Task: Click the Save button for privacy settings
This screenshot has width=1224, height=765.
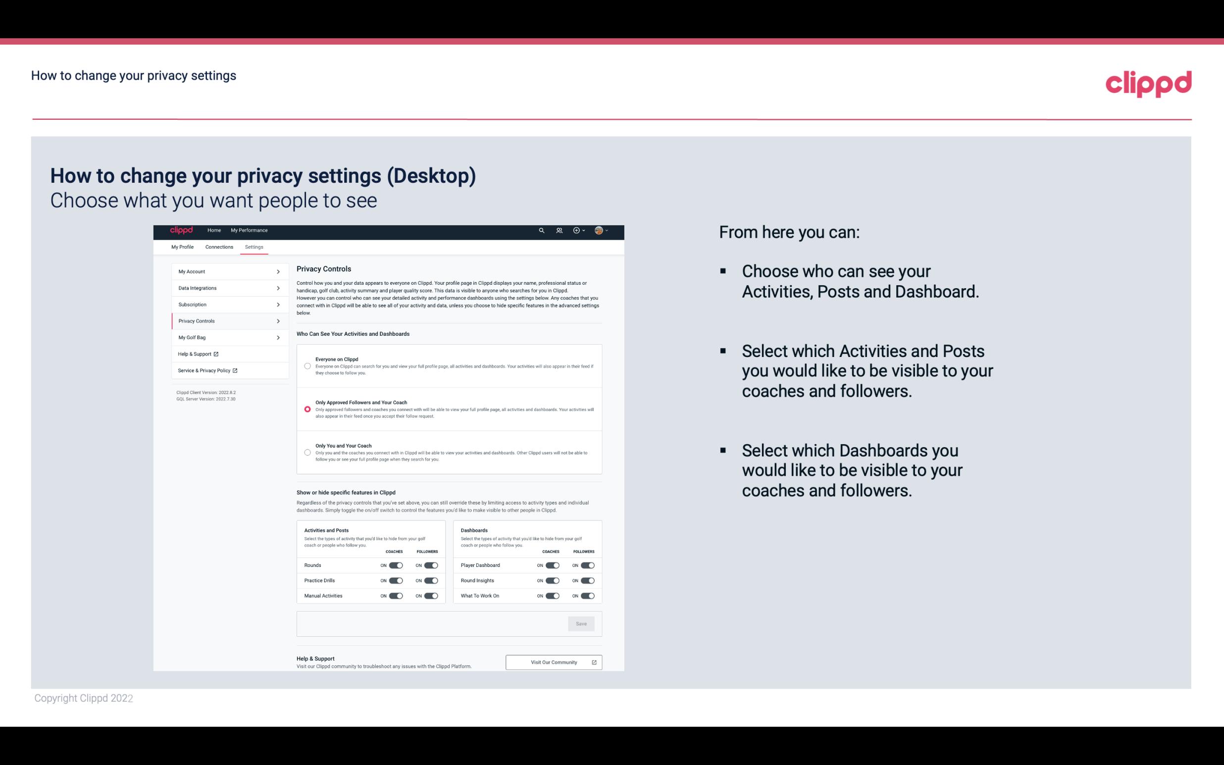Action: [x=582, y=623]
